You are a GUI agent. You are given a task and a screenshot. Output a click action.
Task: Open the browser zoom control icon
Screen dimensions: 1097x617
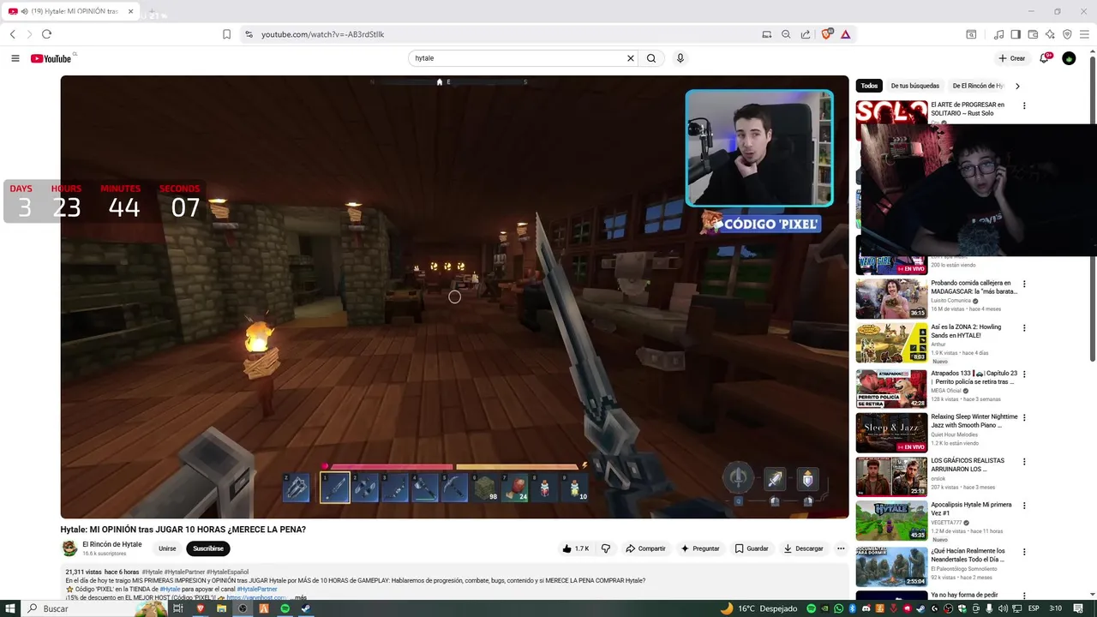click(786, 34)
